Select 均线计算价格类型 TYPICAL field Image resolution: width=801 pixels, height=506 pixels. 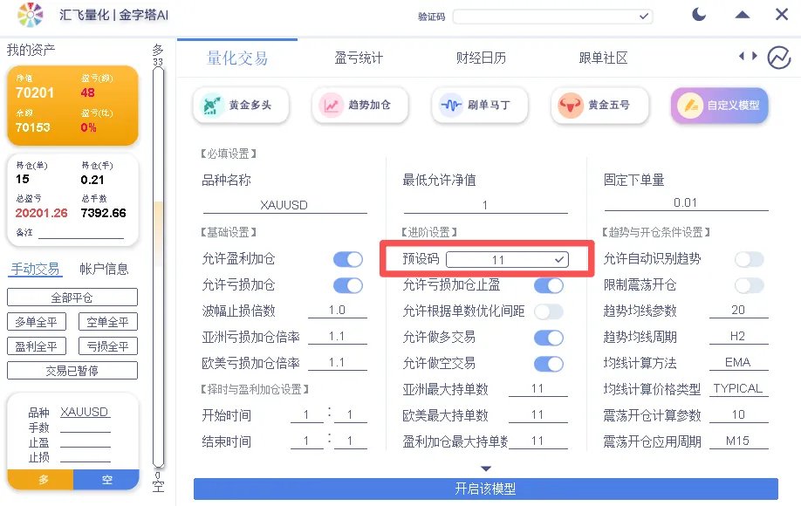738,388
